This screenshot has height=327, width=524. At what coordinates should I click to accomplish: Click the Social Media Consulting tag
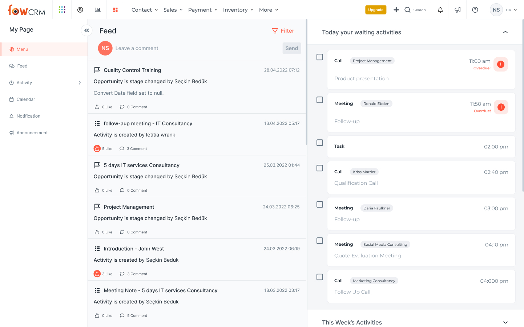click(385, 245)
